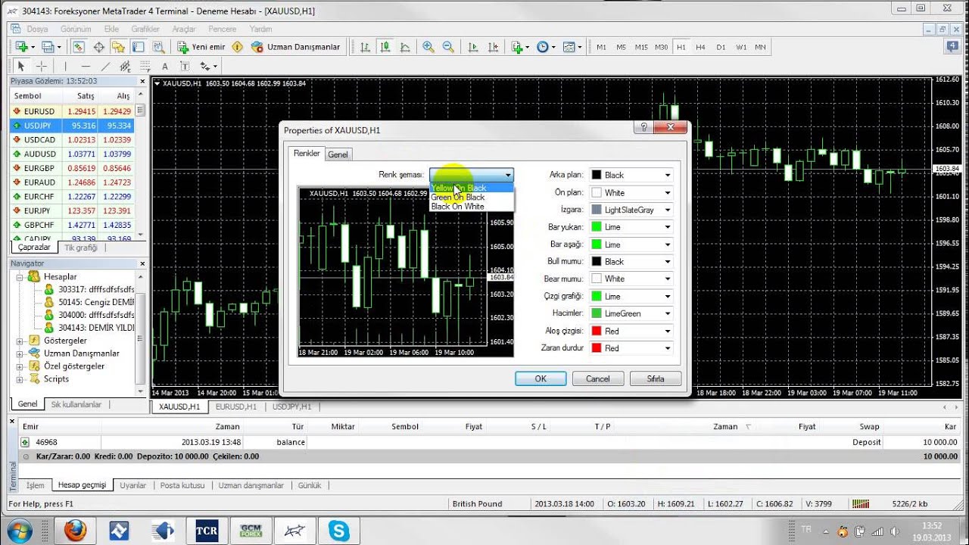Select the equidistant channel tool
The image size is (969, 545).
click(x=125, y=67)
